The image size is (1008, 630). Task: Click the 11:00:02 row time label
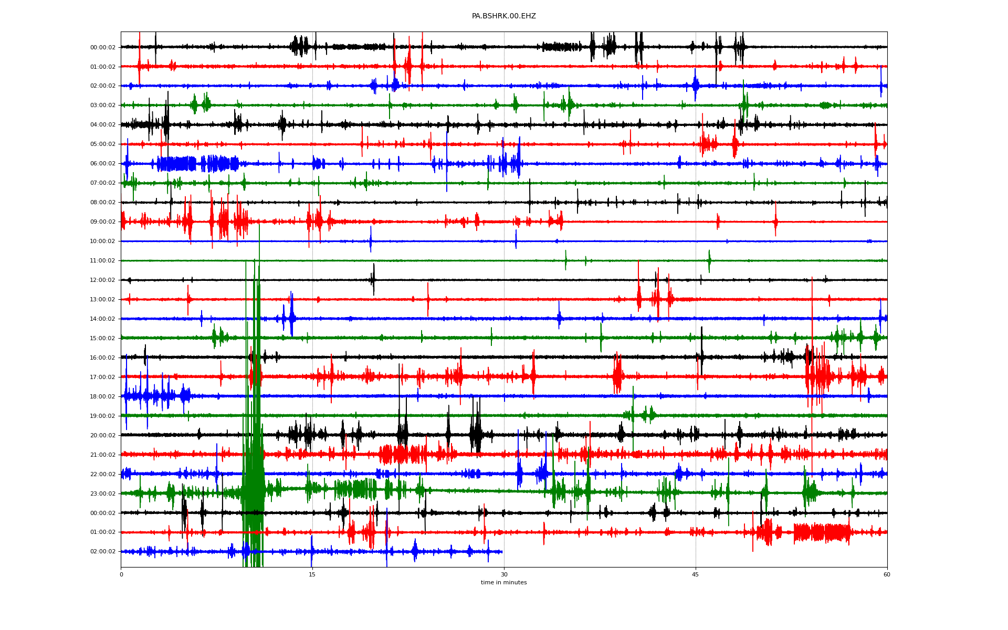102,261
